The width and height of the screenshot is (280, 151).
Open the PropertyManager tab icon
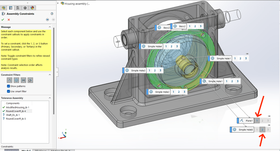tap(11, 8)
